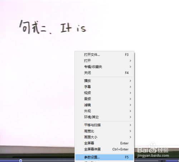Choose 打开文件... from the context menu
This screenshot has height=162, width=179.
tap(105, 55)
